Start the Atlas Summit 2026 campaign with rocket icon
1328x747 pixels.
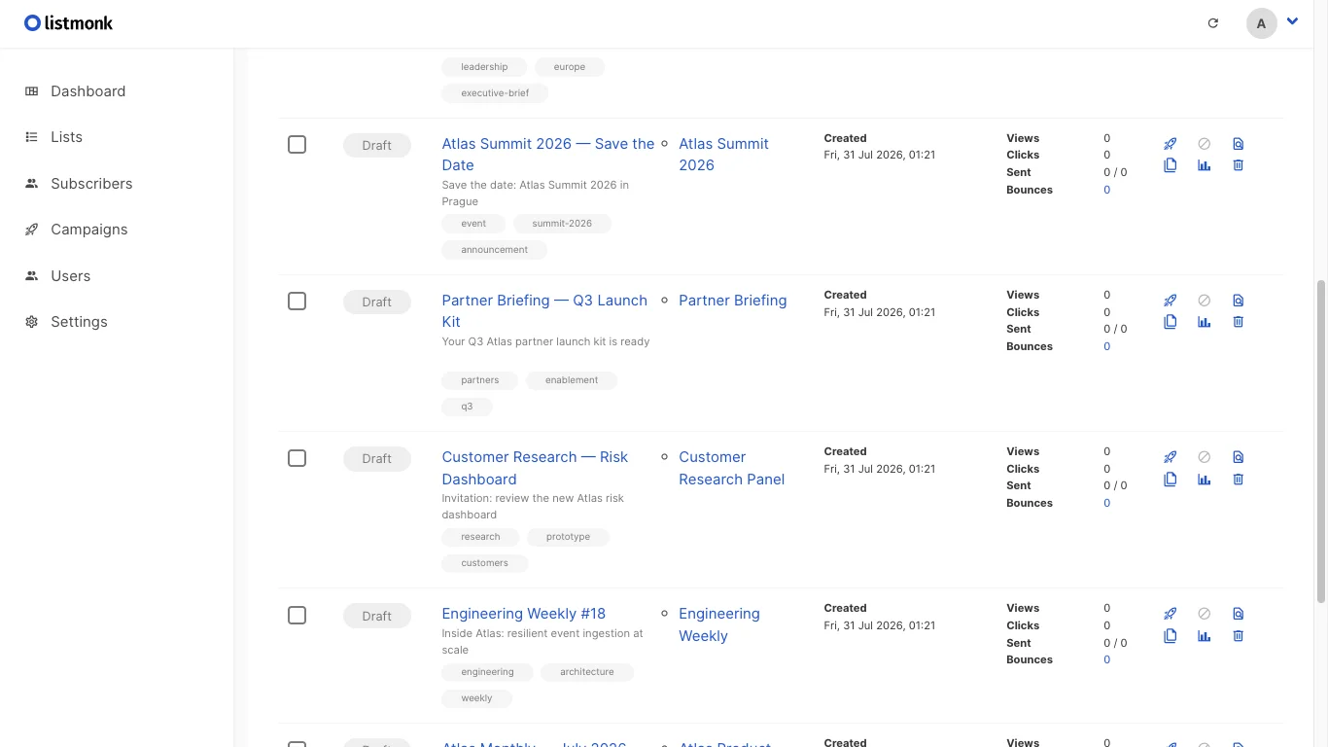click(1171, 144)
